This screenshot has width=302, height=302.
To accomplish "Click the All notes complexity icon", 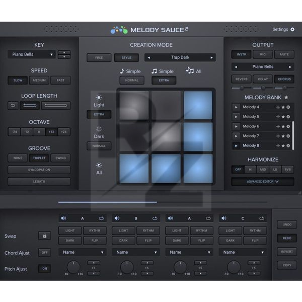I will 190,70.
